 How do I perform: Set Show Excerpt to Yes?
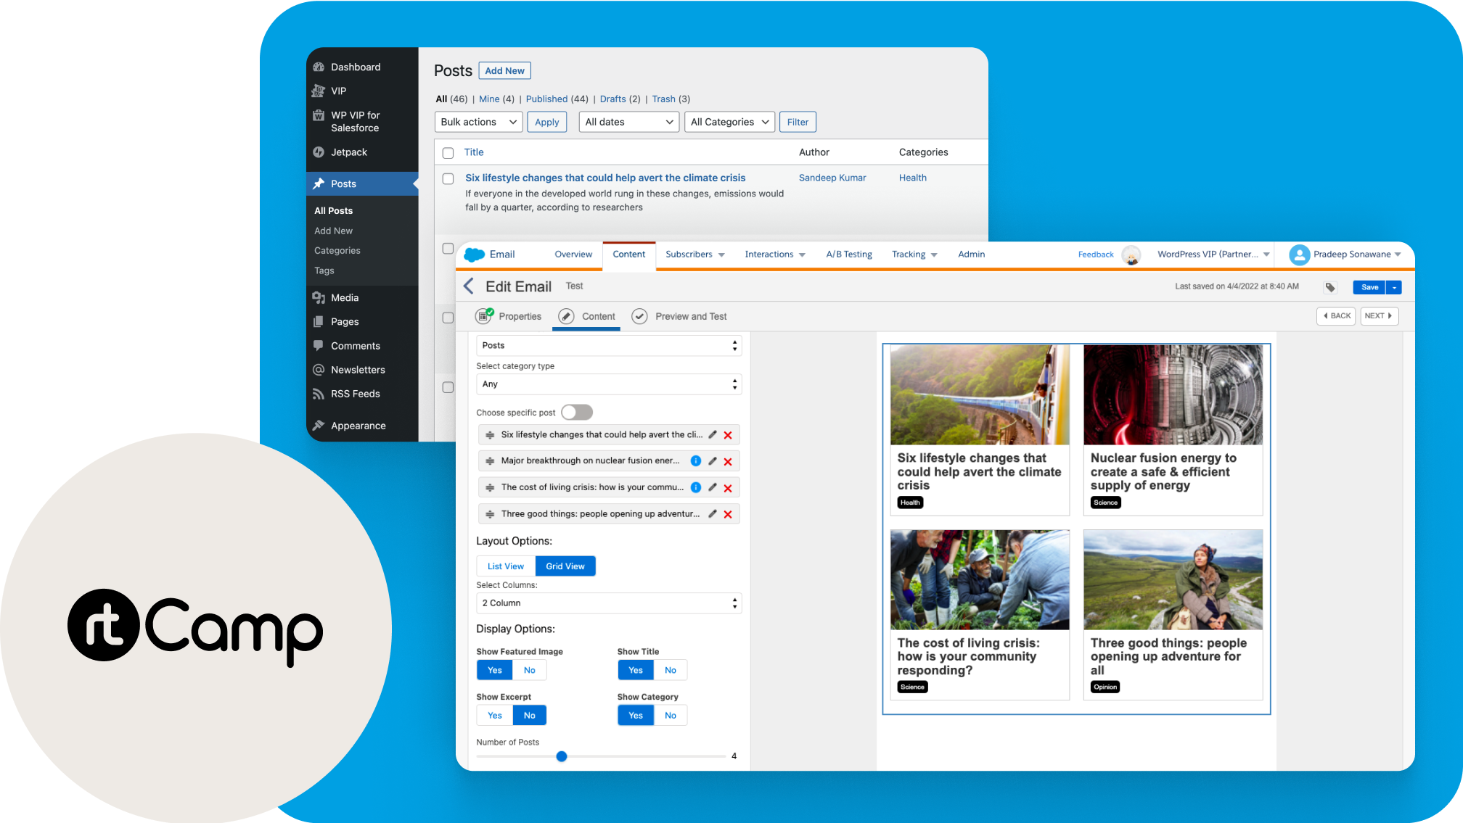[495, 715]
